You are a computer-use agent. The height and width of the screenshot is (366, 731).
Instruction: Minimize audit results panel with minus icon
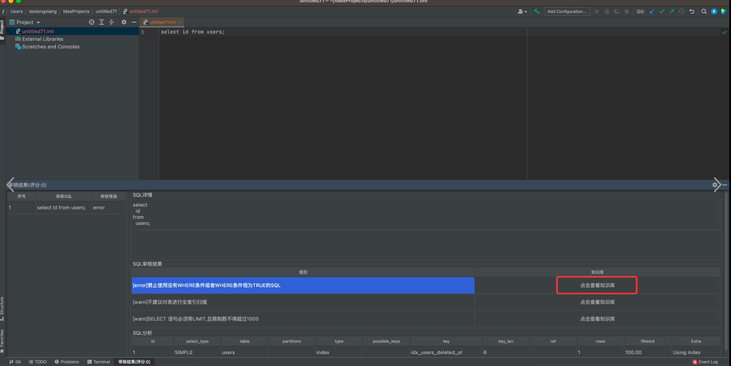pyautogui.click(x=725, y=185)
